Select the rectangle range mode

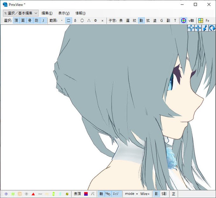click(69, 21)
